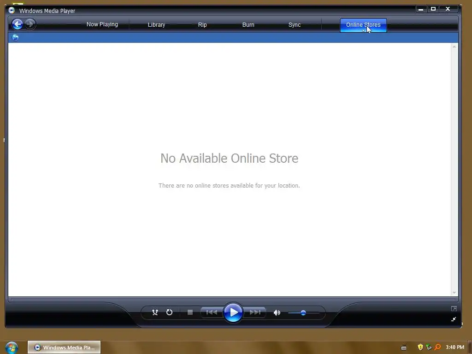The width and height of the screenshot is (472, 354).
Task: Skip to the previous track
Action: pyautogui.click(x=212, y=313)
